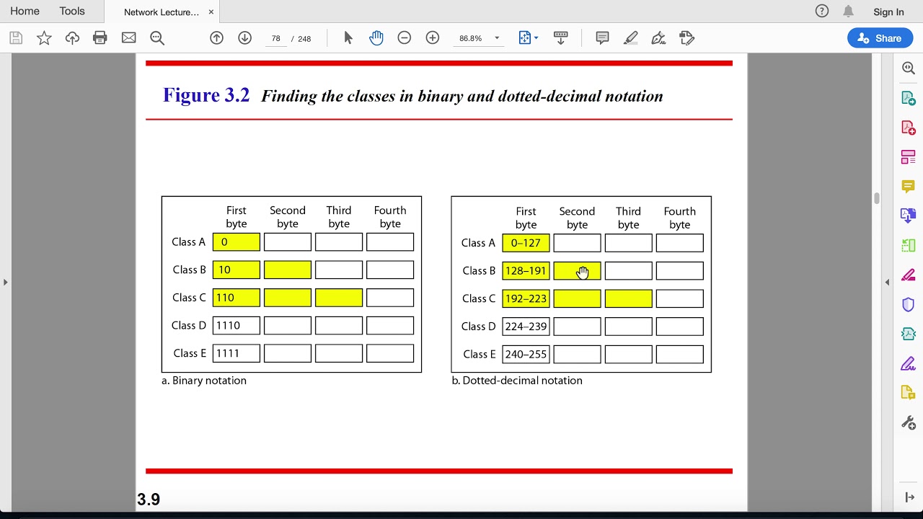Zoom out with the minus button
Screen dimensions: 923x519
tap(405, 38)
